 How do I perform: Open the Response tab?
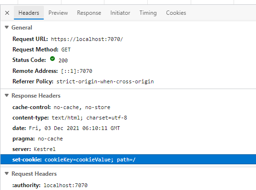[89, 13]
